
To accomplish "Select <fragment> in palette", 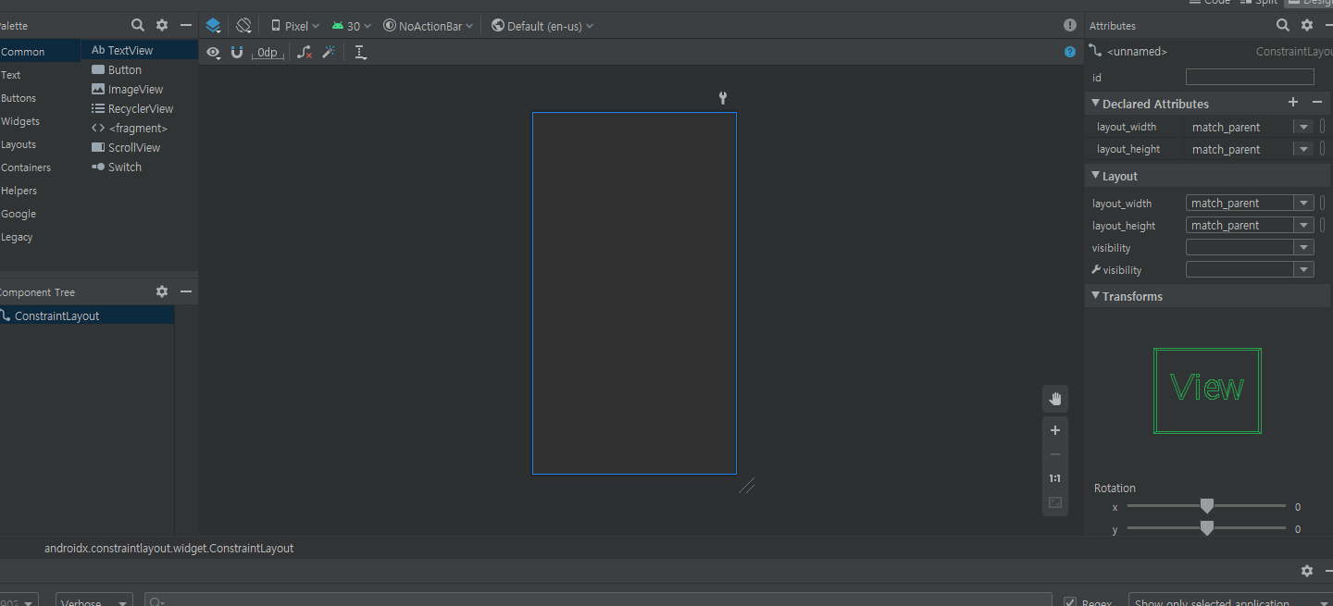I will coord(140,128).
